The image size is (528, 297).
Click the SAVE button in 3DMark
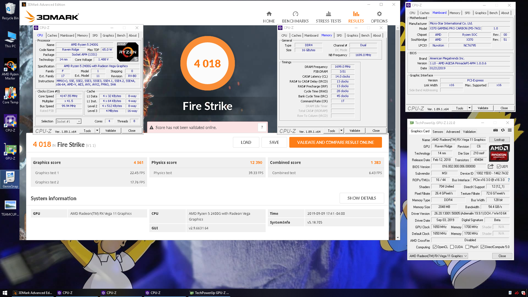(274, 142)
